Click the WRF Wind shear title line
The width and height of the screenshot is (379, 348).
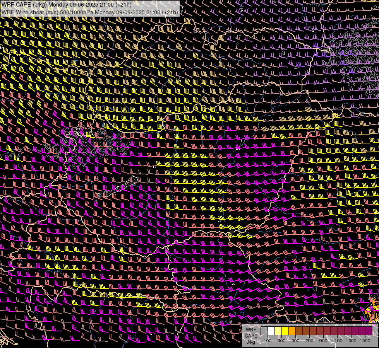(90, 12)
